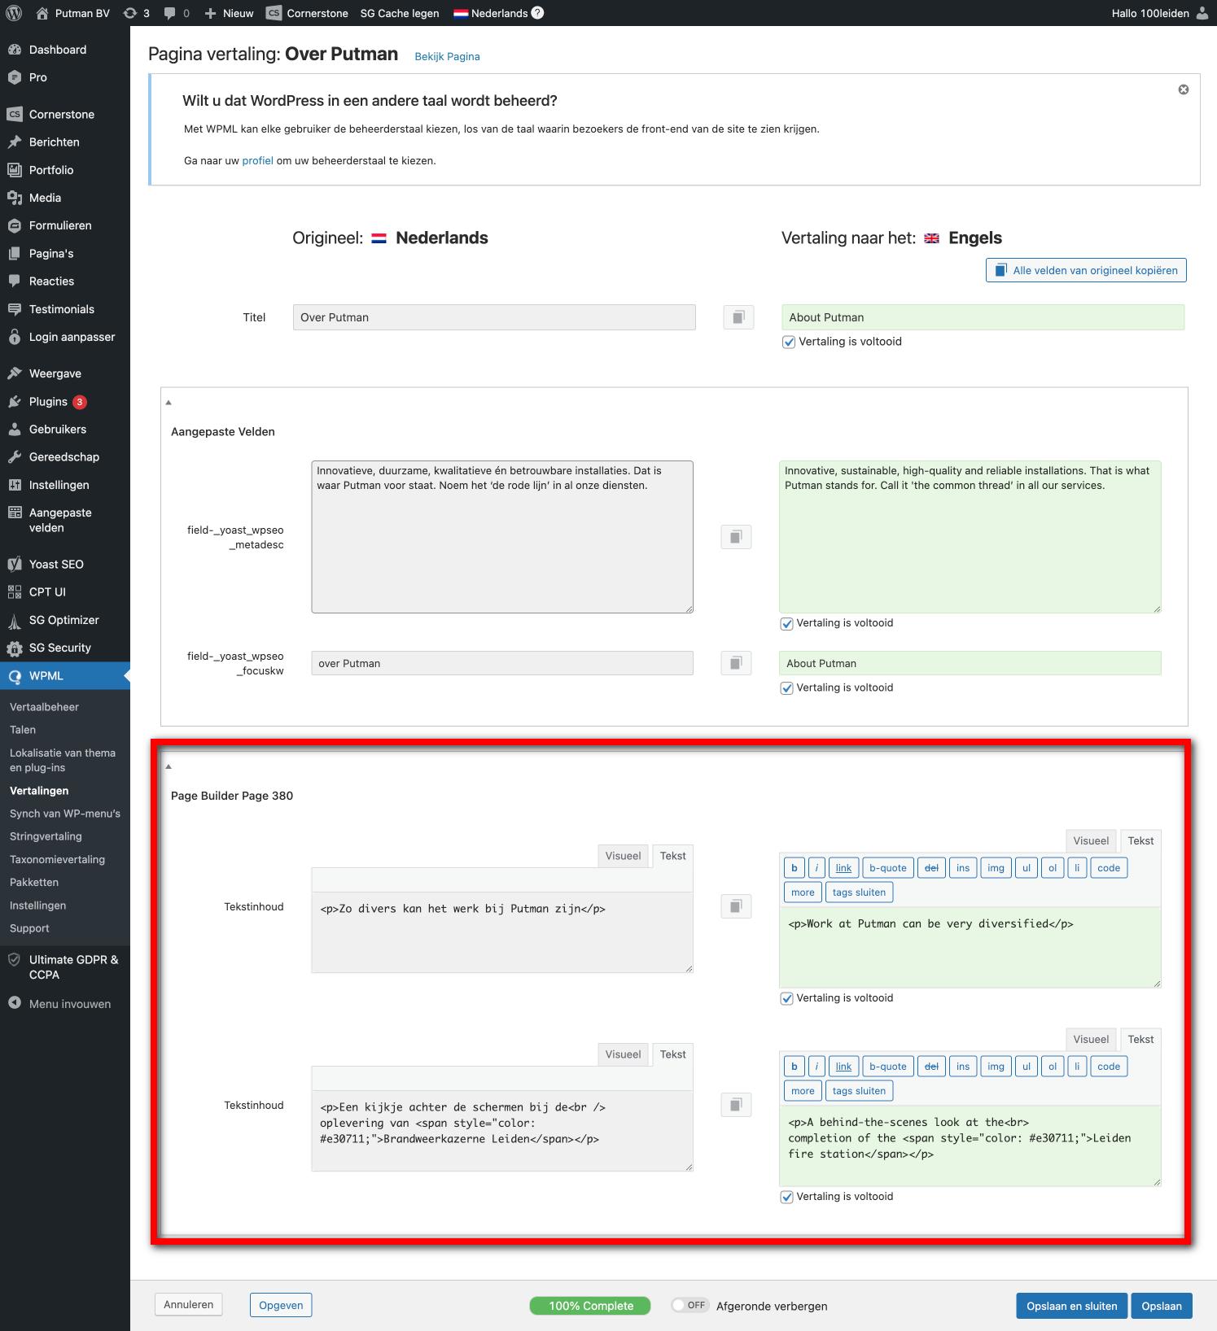The width and height of the screenshot is (1217, 1331).
Task: Collapse the sidebar with 'Menu invouwen'
Action: pos(69,1004)
